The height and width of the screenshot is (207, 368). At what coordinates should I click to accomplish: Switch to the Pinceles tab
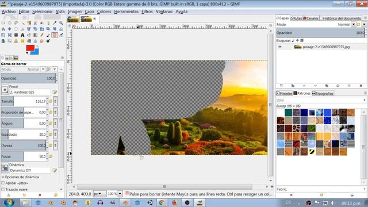tap(284, 93)
